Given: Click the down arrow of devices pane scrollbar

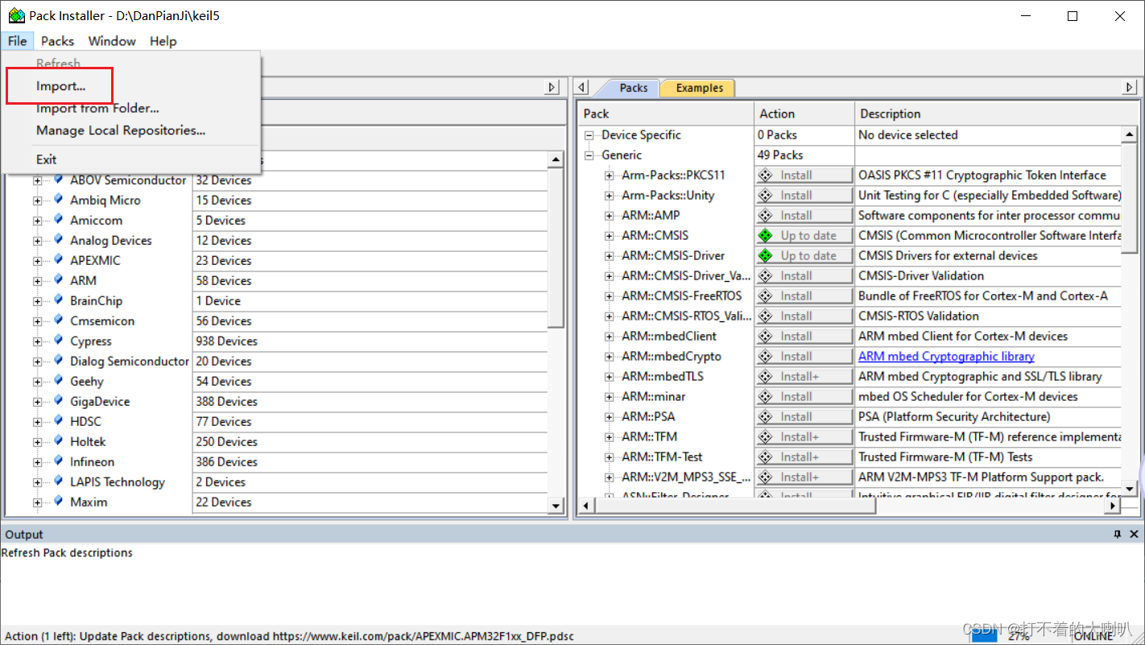Looking at the screenshot, I should 556,506.
